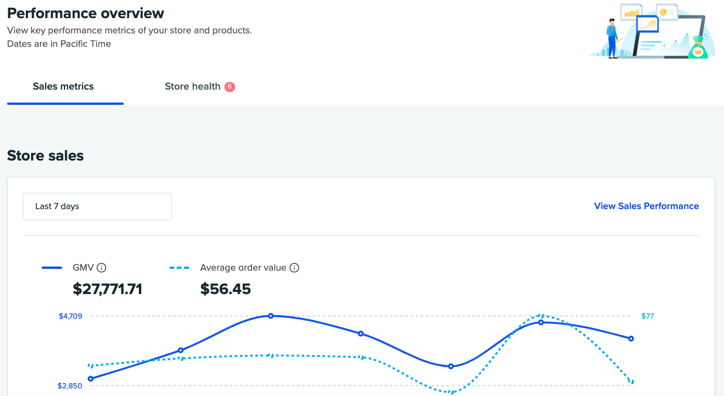This screenshot has height=396, width=724.
Task: Open the Last 7 days date range selector
Action: click(x=97, y=206)
